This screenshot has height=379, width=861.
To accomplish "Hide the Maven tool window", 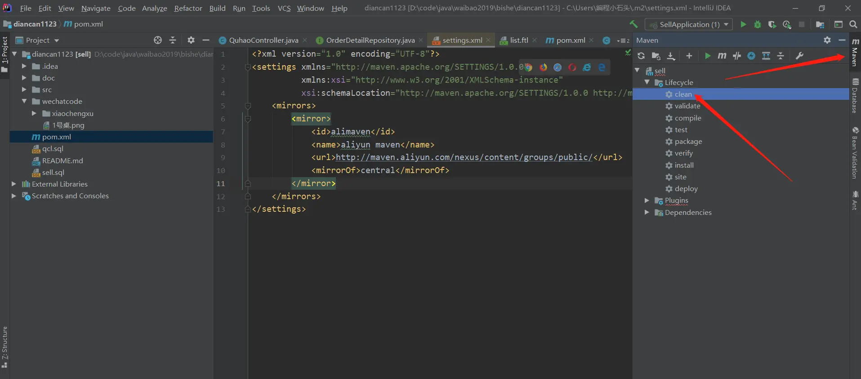I will click(x=842, y=40).
